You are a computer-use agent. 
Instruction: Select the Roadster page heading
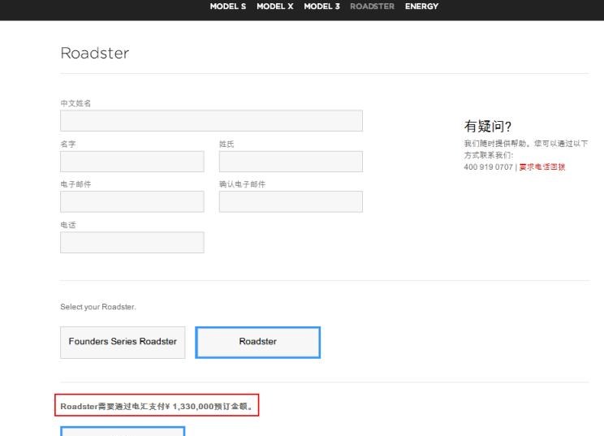coord(95,53)
